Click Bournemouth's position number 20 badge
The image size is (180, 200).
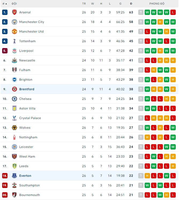[x=5, y=195]
